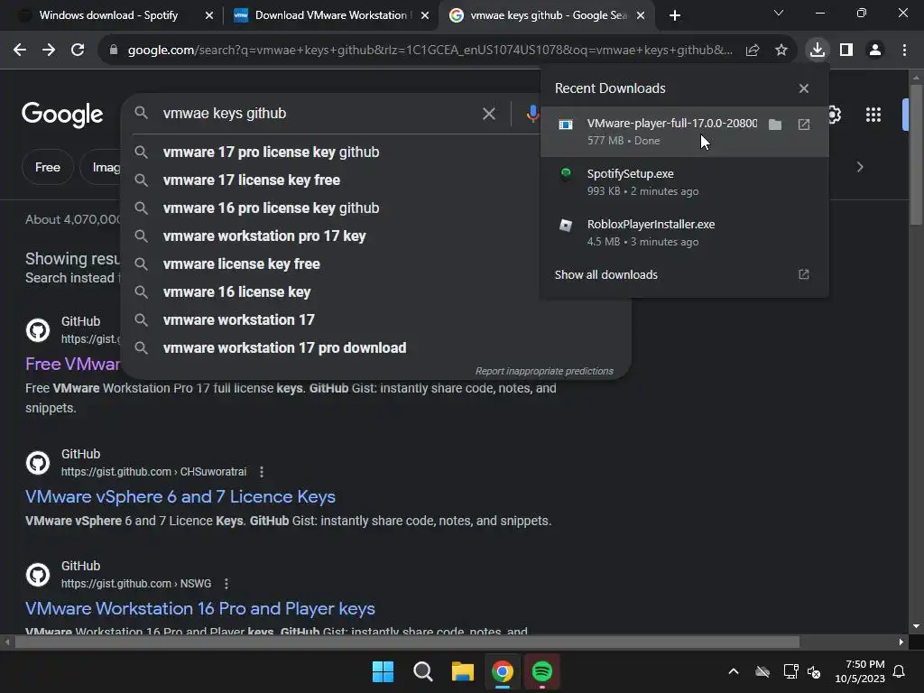Viewport: 924px width, 693px height.
Task: Open the Chrome profile menu
Action: point(875,51)
